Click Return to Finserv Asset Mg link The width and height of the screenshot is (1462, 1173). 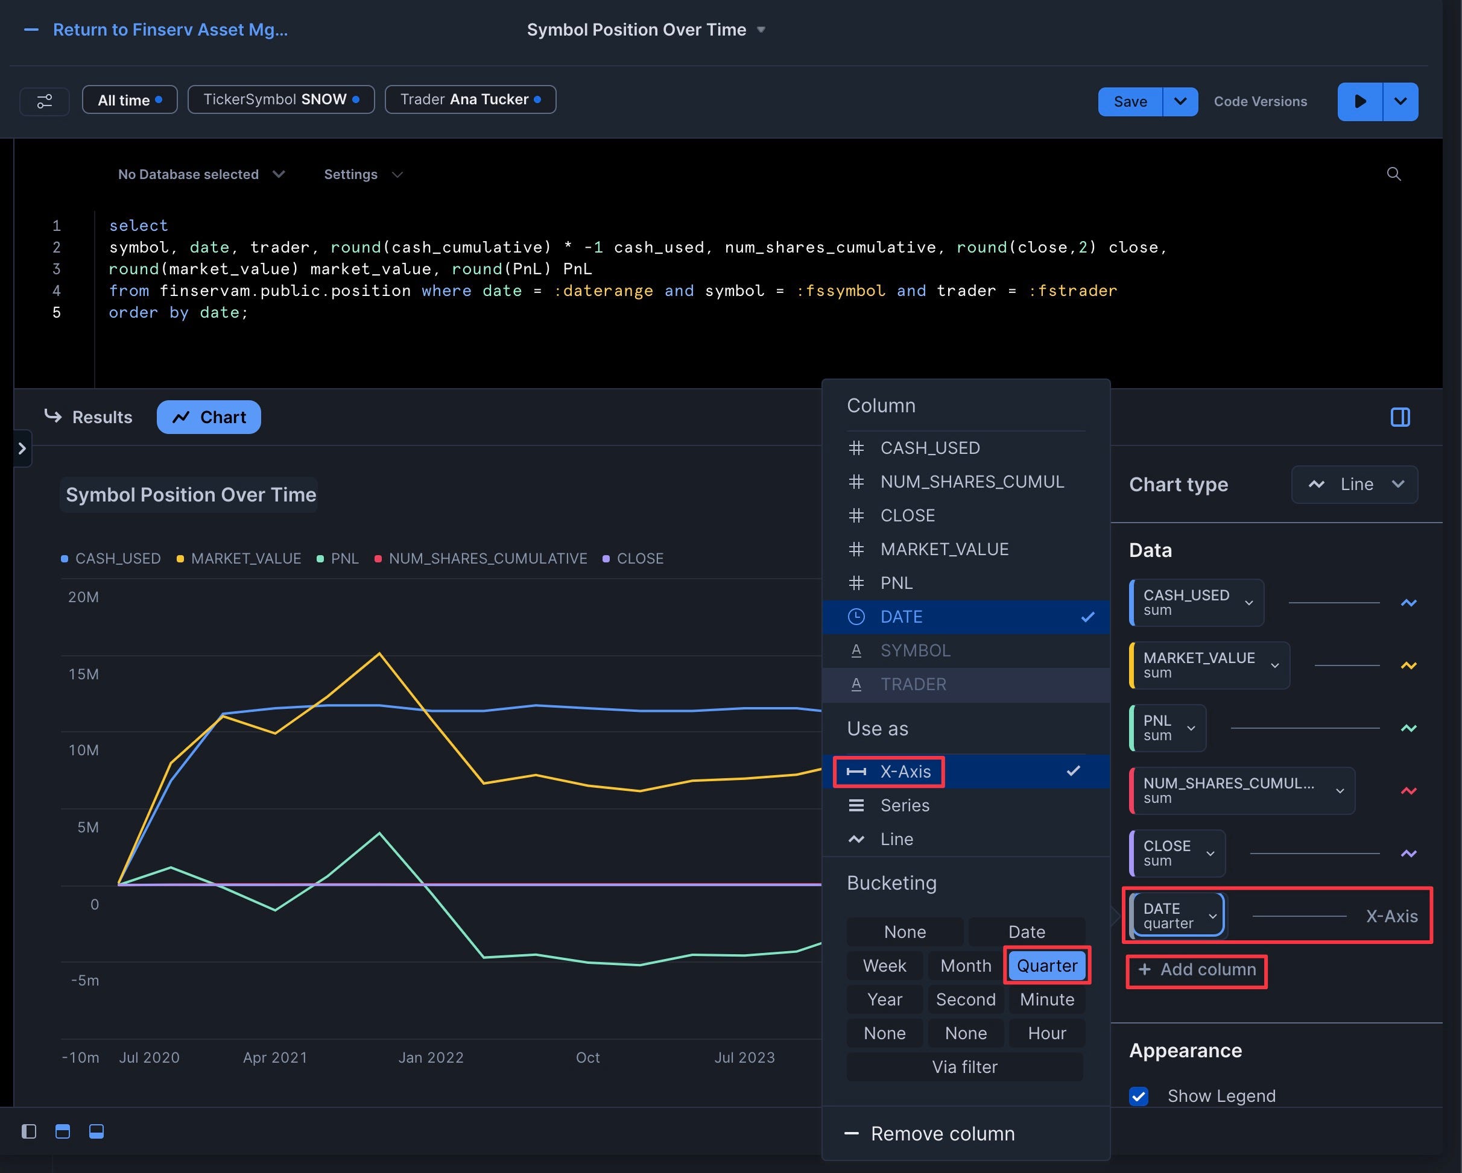(169, 30)
